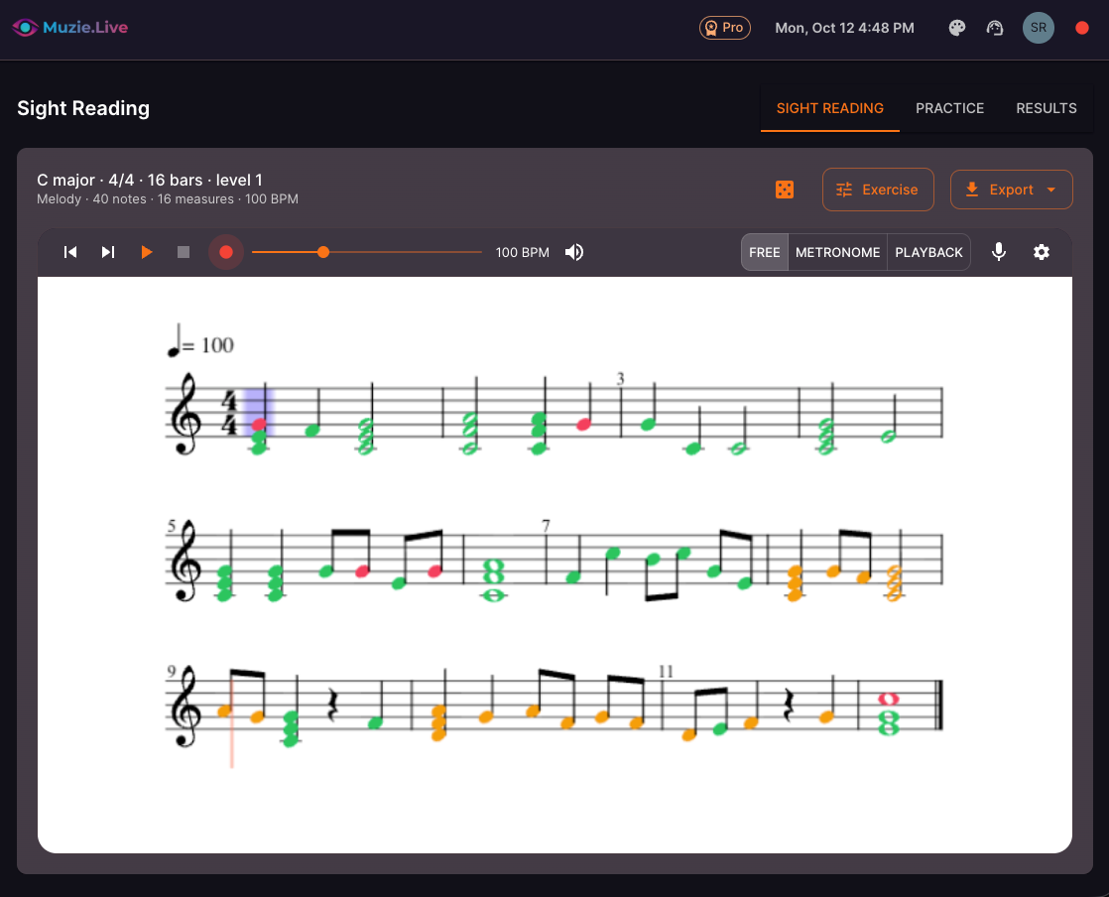
Task: Click the 100 BPM tempo label
Action: [522, 253]
